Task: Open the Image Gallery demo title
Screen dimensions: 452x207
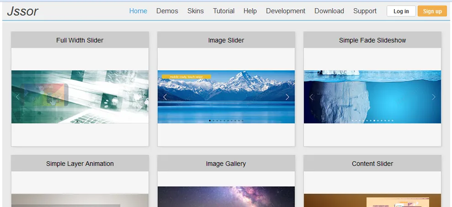Action: [226, 164]
